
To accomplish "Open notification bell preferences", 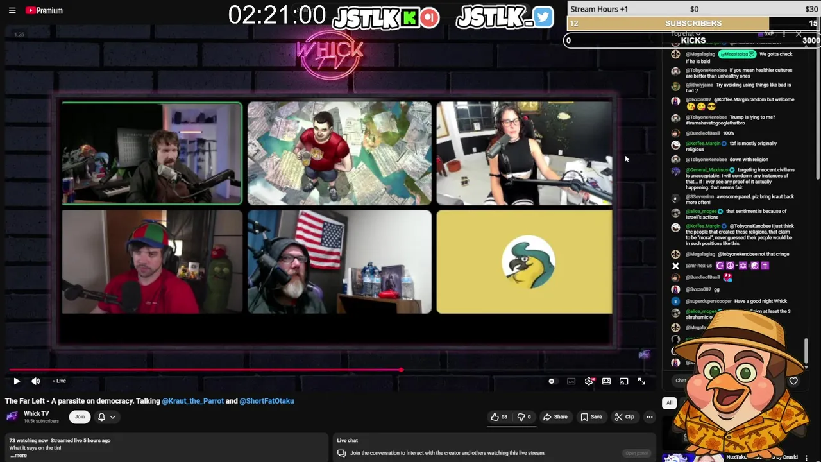I will click(101, 417).
